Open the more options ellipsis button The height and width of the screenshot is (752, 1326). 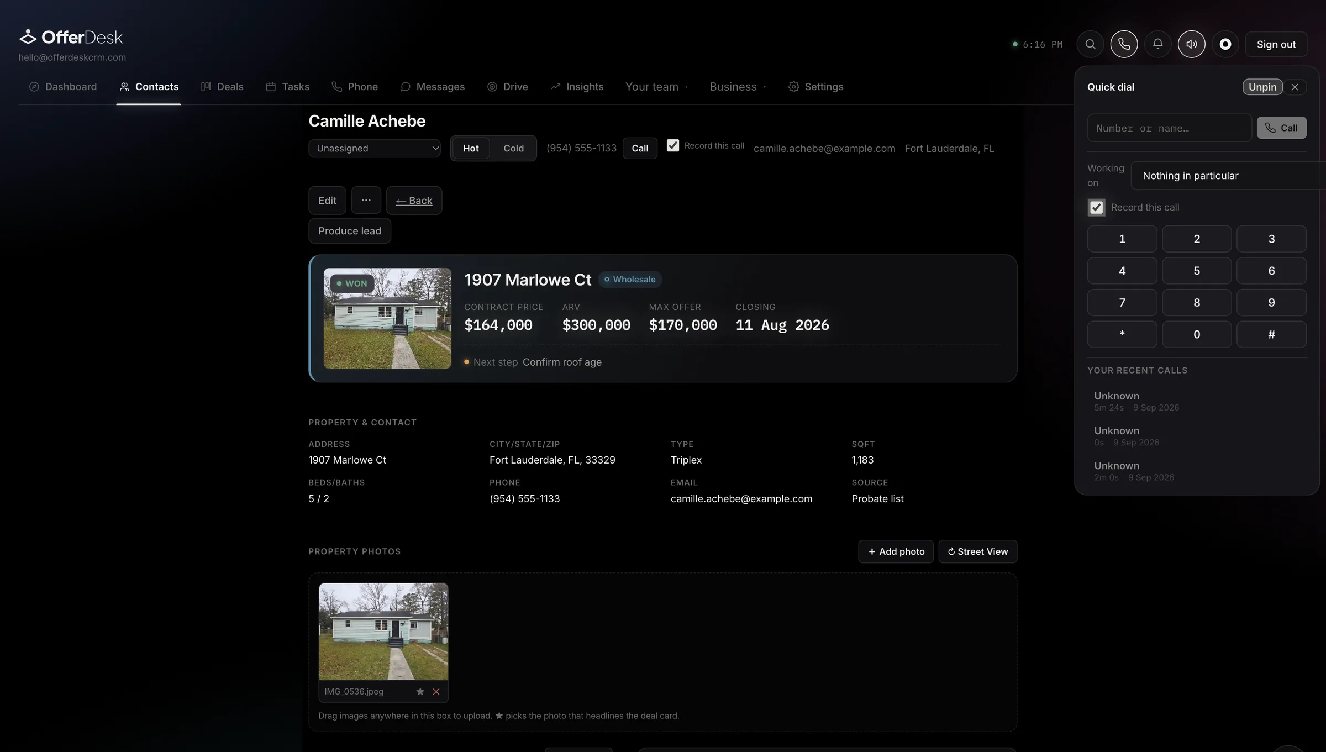[366, 200]
